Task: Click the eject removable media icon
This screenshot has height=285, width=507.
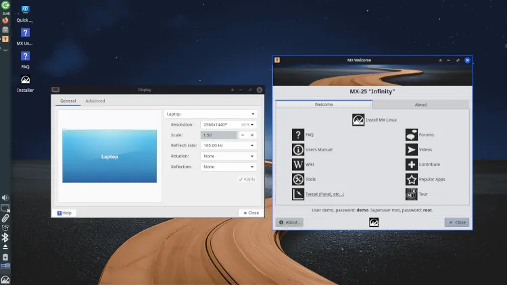Action: (x=5, y=247)
